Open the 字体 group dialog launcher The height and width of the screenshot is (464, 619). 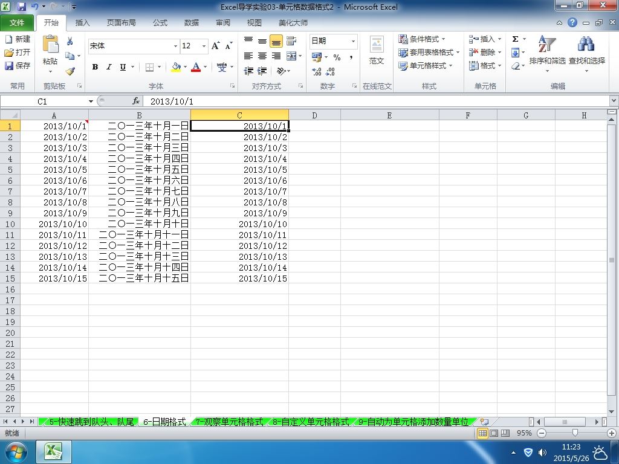[x=232, y=86]
